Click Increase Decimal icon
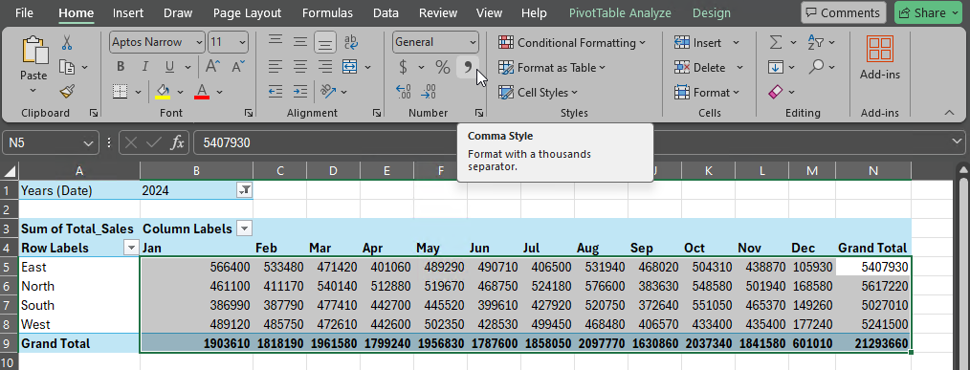This screenshot has height=370, width=970. click(404, 92)
